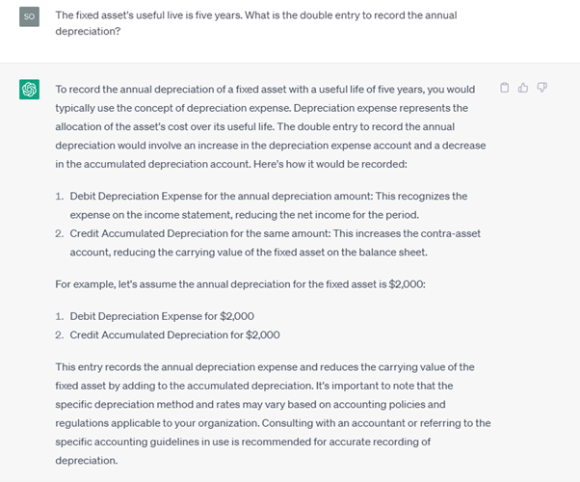Click the user's question about double entry
580x482 pixels.
[x=256, y=23]
